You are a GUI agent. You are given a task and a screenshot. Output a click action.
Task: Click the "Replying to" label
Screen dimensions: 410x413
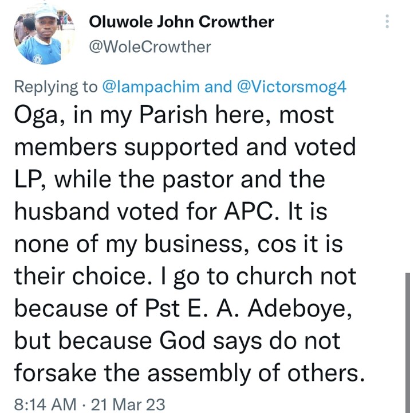(55, 87)
